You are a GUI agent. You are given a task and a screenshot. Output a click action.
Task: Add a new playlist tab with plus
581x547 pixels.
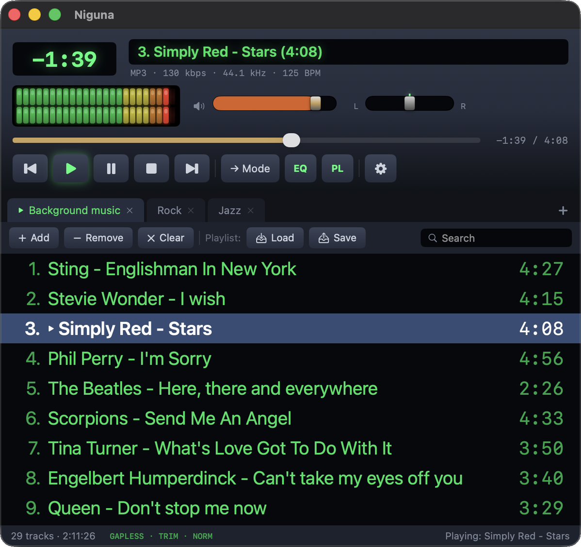tap(563, 210)
